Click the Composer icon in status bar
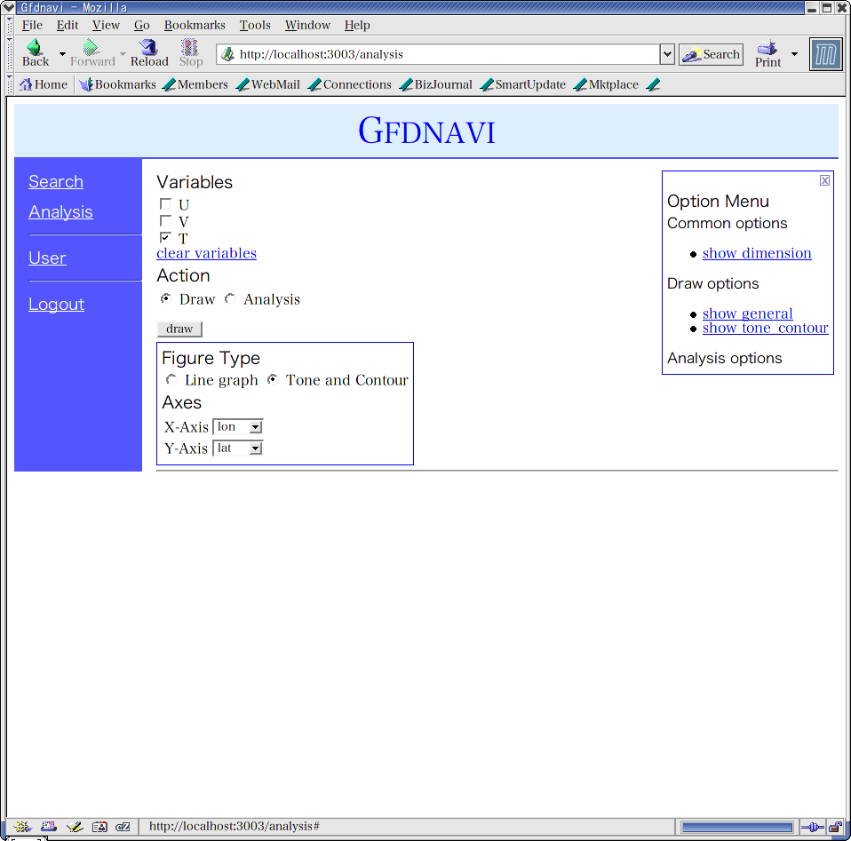This screenshot has height=841, width=851. tap(75, 827)
